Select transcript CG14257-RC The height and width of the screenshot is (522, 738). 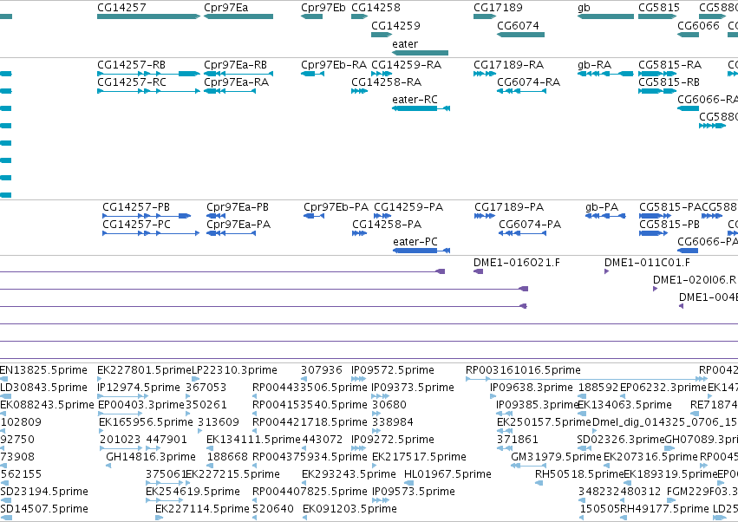[x=149, y=91]
